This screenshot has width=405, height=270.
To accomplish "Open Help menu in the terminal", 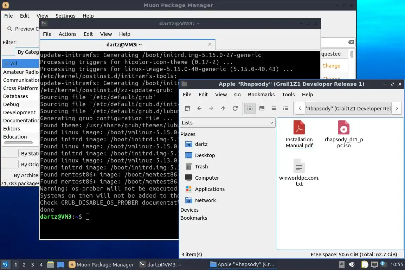I will point(124,34).
